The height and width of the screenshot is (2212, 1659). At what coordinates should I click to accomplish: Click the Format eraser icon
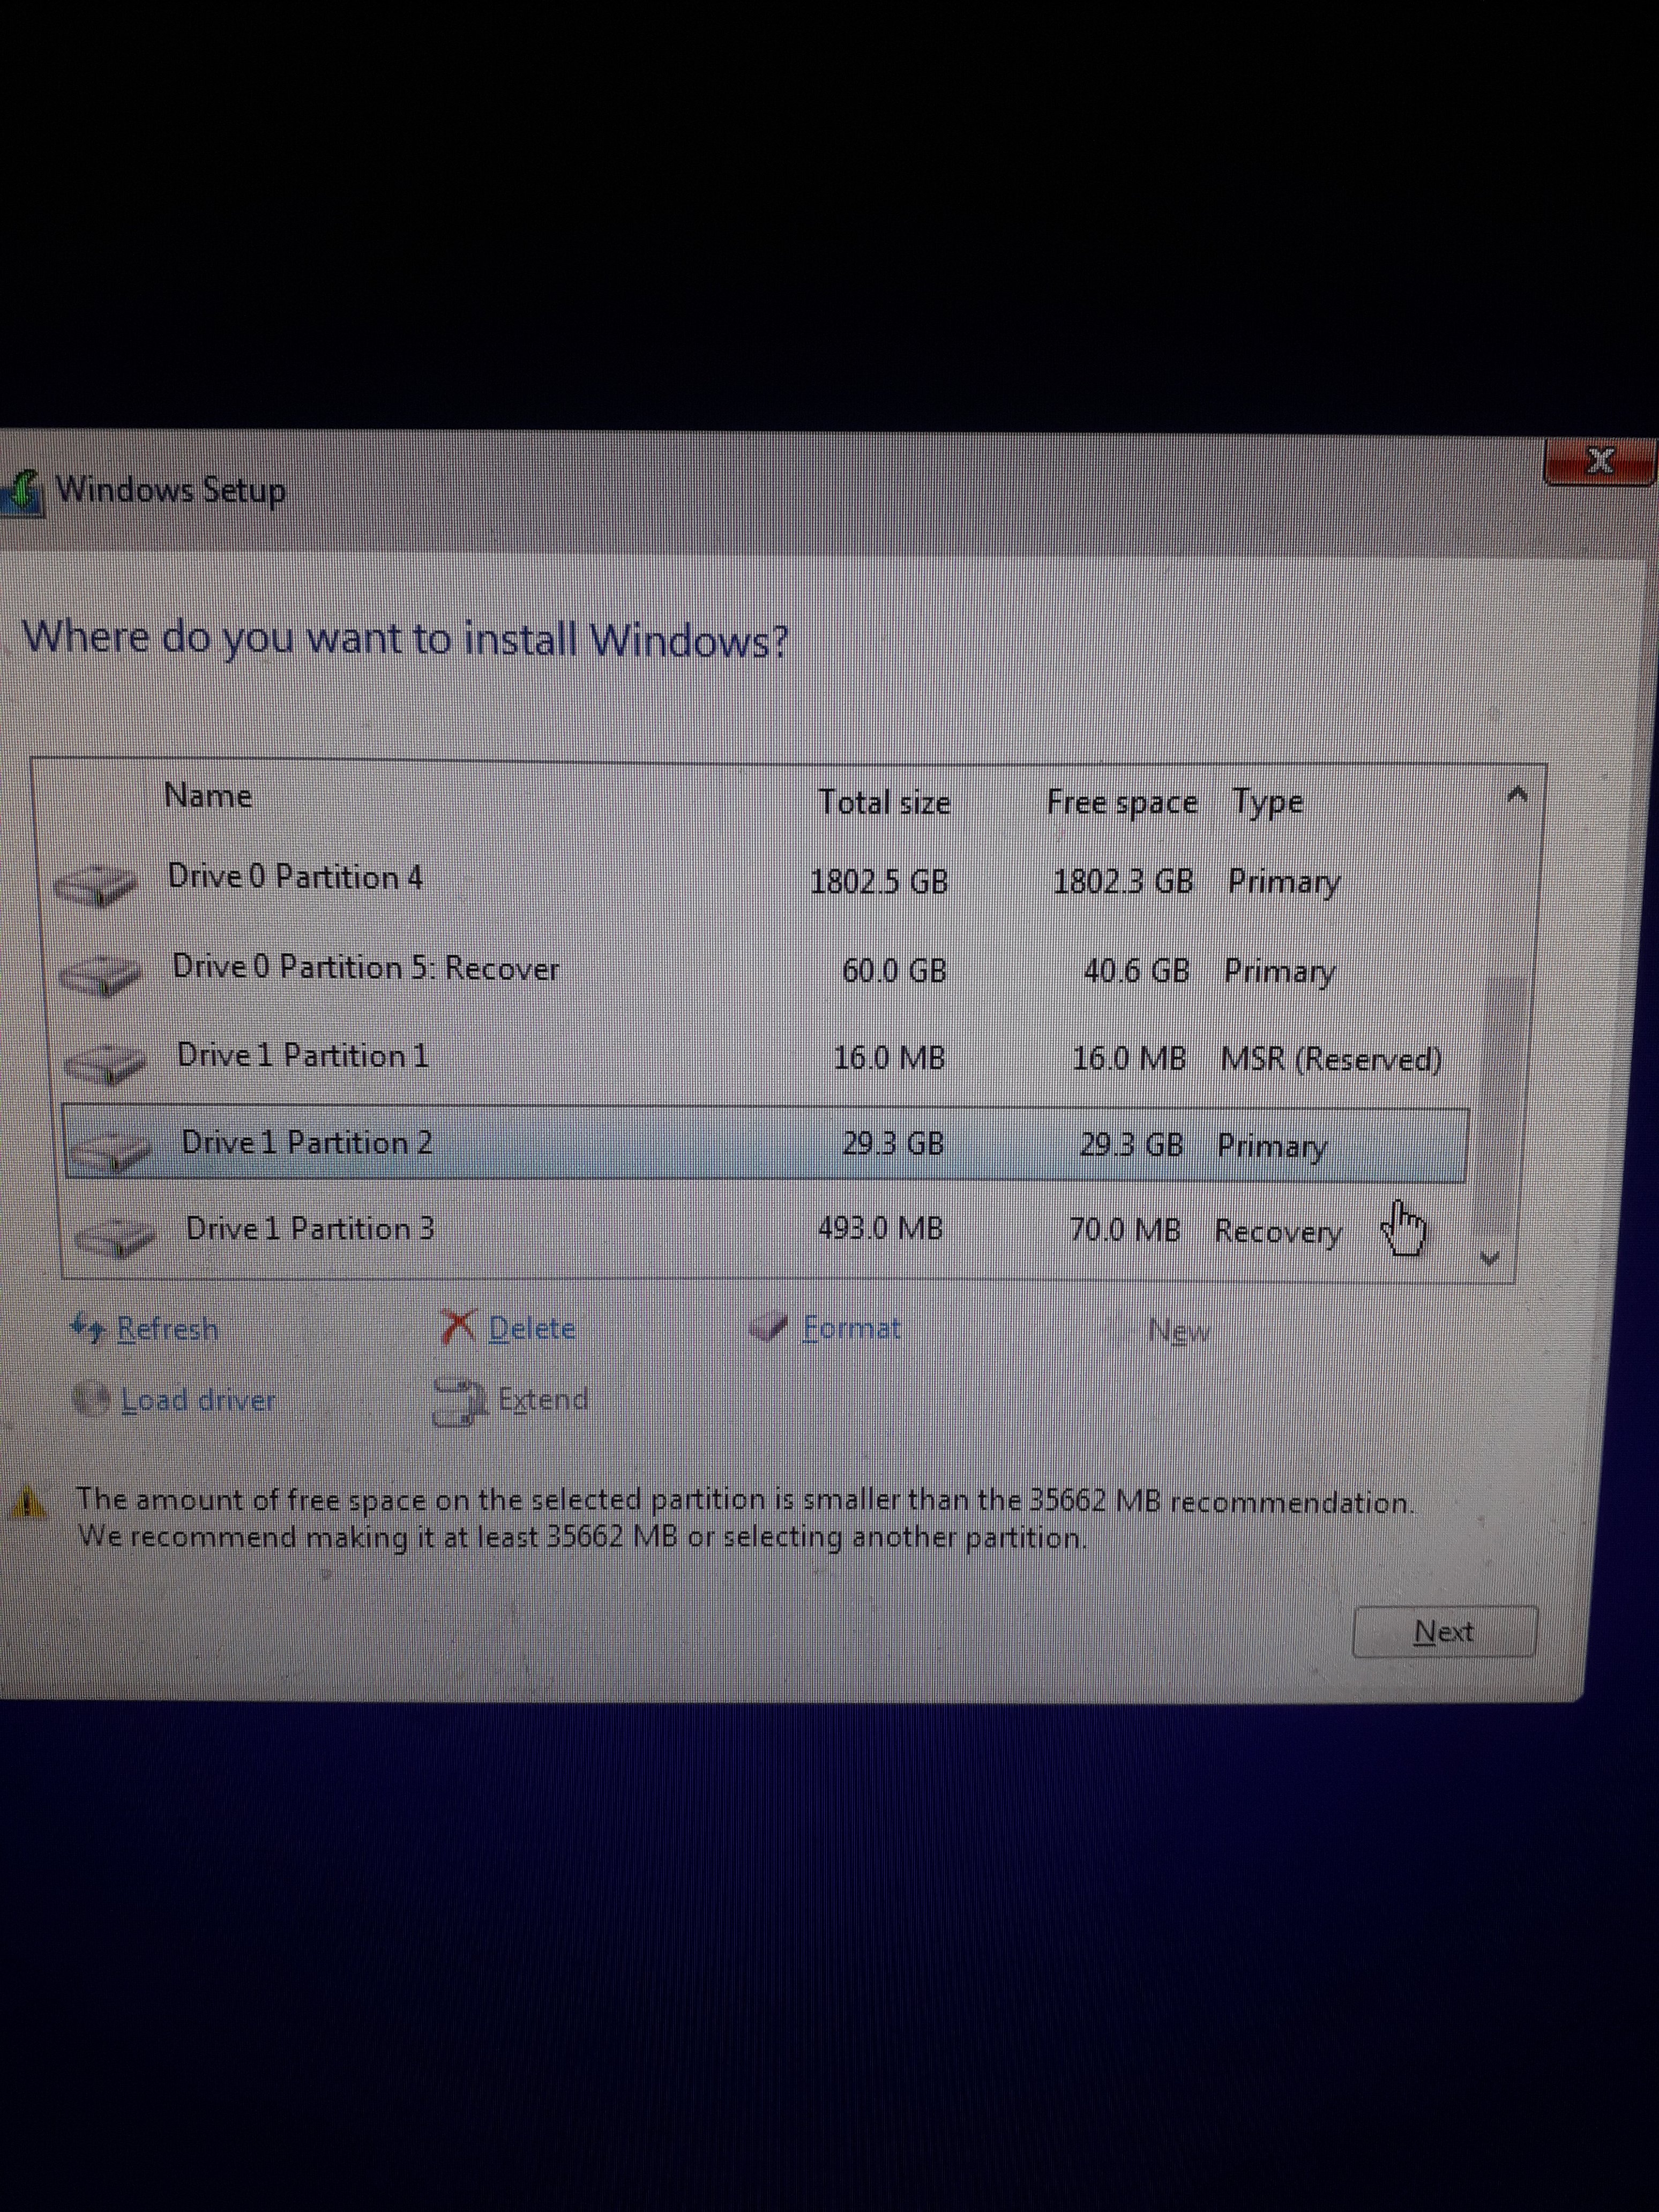coord(769,1327)
